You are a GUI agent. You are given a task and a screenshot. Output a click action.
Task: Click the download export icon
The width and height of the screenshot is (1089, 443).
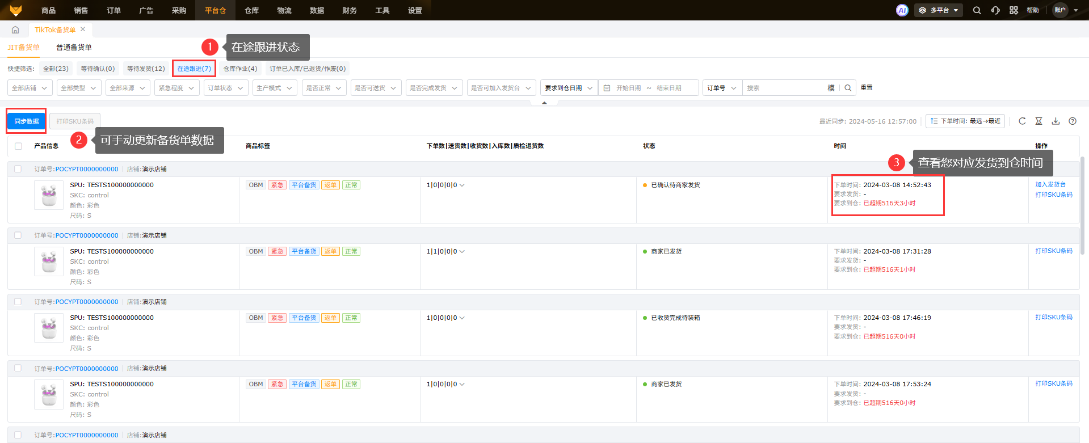click(1056, 121)
